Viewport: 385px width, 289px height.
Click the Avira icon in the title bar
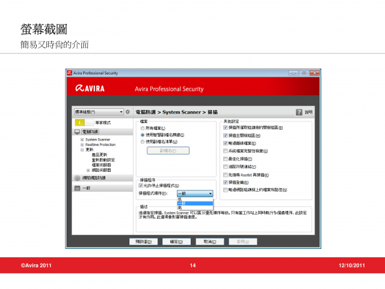click(70, 73)
